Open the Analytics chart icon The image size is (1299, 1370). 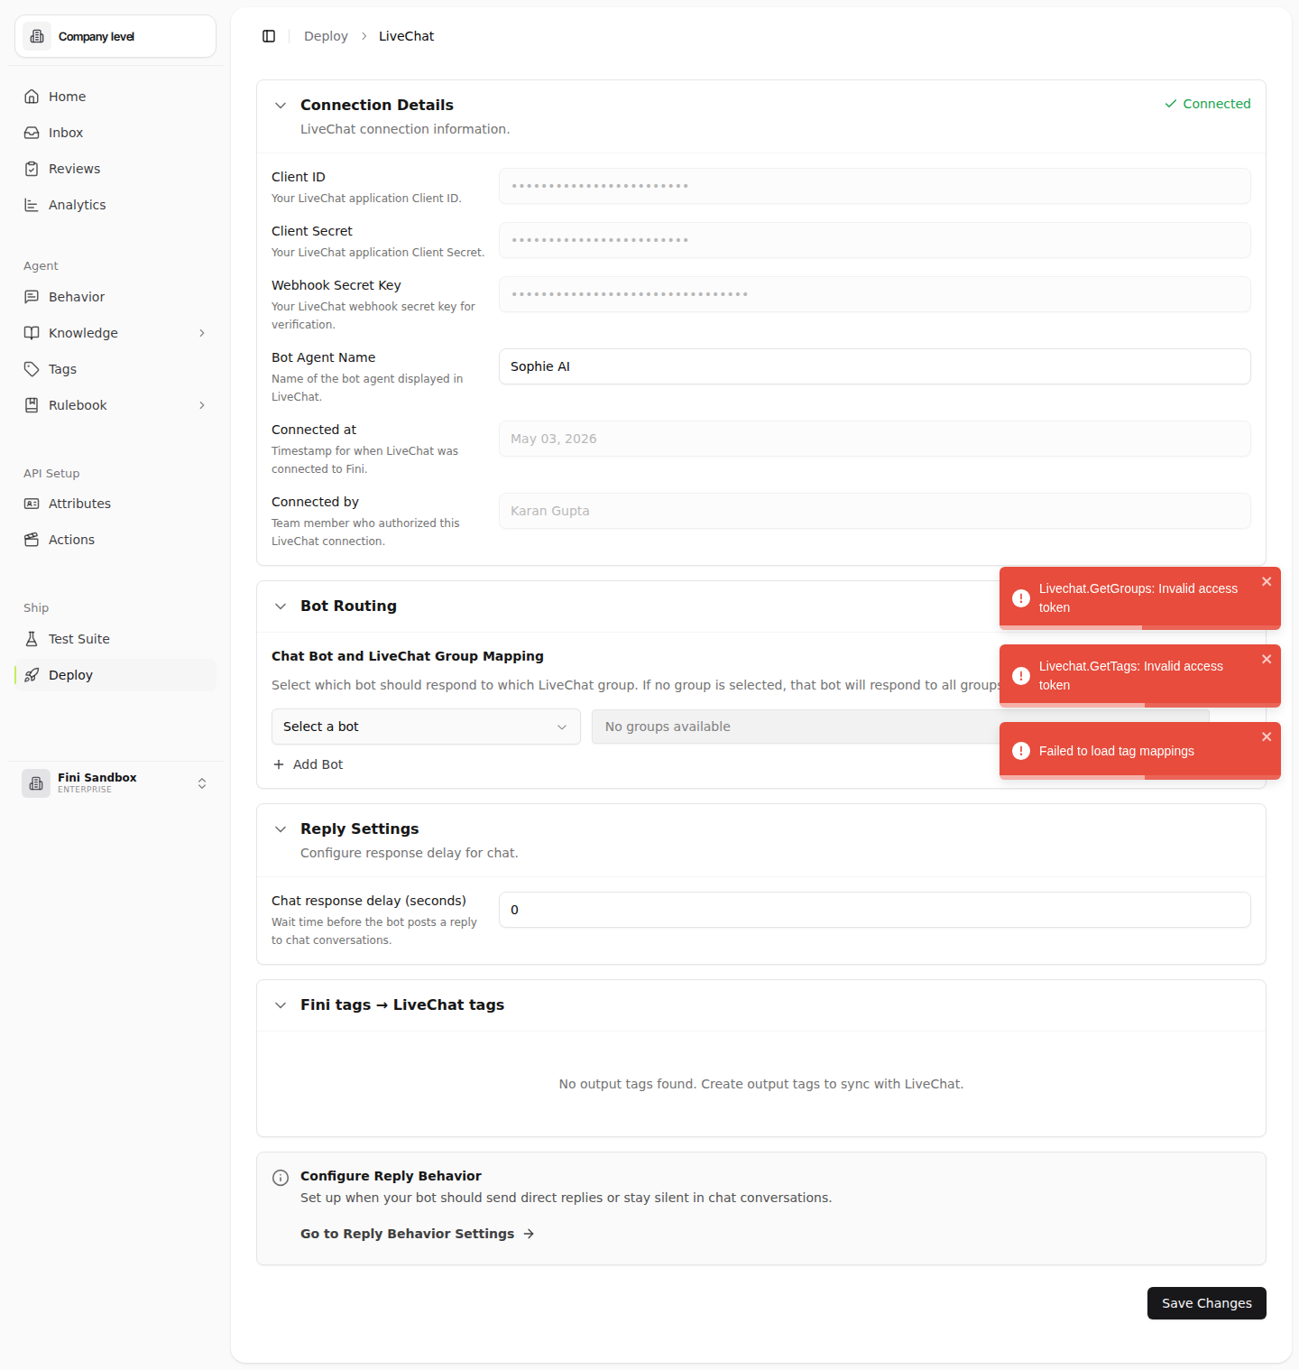coord(32,205)
